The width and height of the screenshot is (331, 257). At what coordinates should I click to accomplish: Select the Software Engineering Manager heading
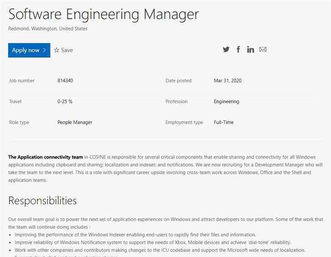[104, 15]
